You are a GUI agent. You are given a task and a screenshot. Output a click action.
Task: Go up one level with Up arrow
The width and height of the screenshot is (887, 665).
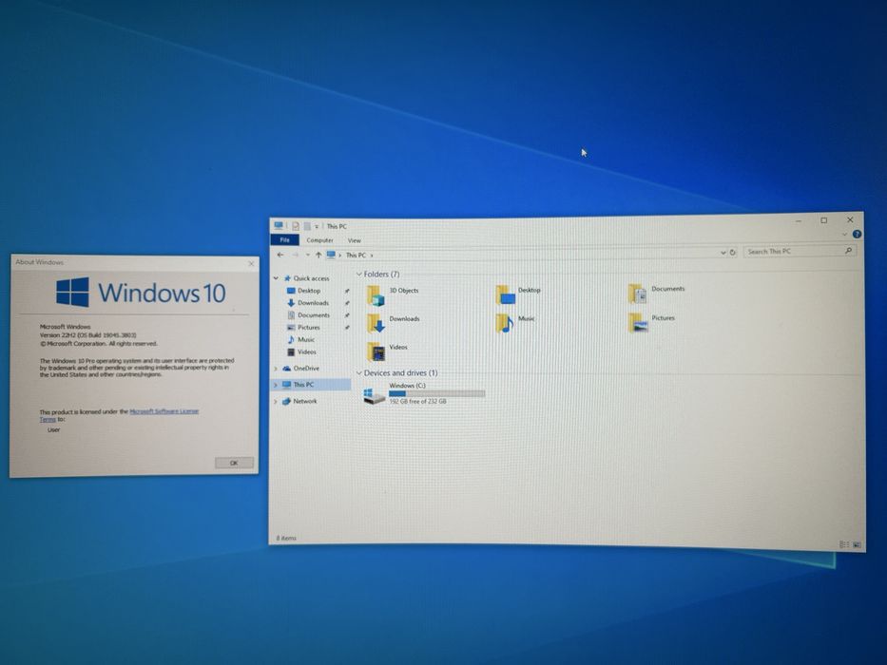point(318,255)
